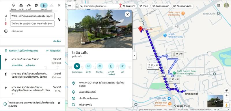Send directions to your phone link

[x=21, y=51]
